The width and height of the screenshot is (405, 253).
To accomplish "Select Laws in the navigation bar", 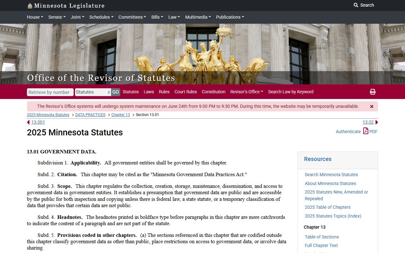I will tap(149, 92).
